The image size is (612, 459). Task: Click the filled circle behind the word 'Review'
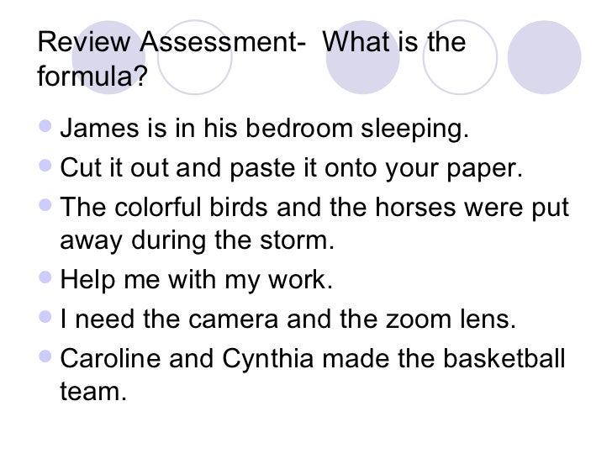pyautogui.click(x=109, y=57)
